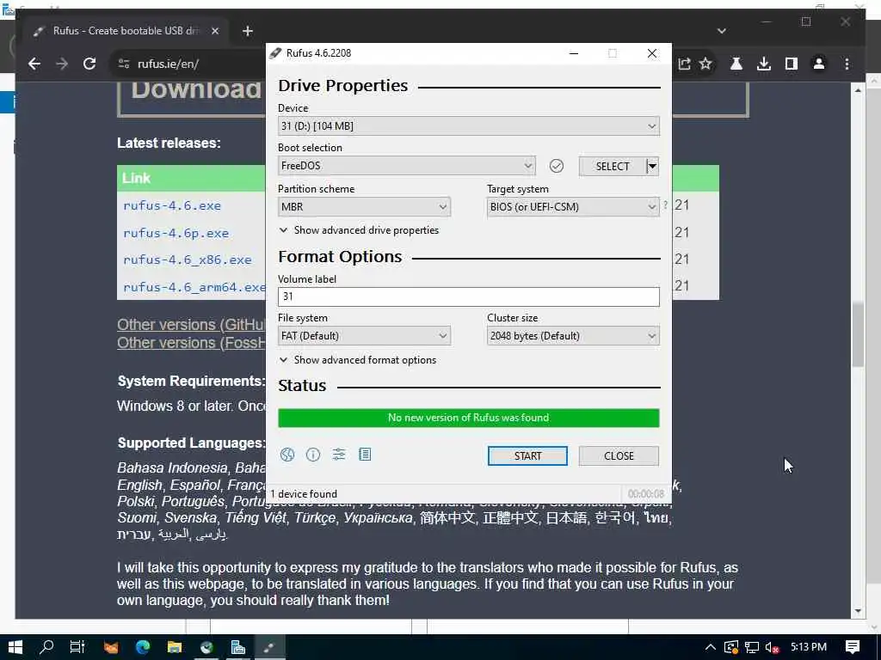
Task: Click the rufus-4.6_x86.exe download link
Action: [187, 260]
